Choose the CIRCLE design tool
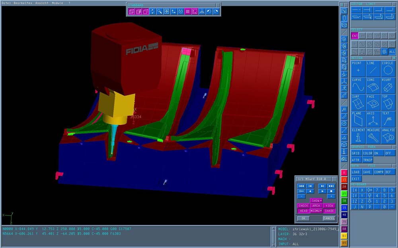The image size is (398, 248). 387,69
